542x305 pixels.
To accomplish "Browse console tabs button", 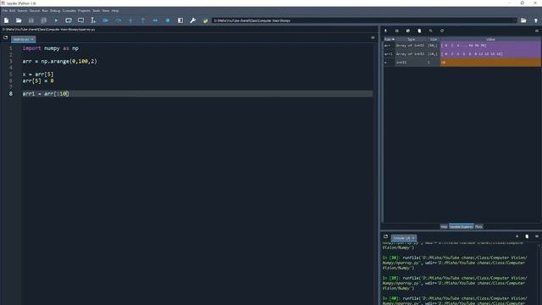I will (386, 236).
